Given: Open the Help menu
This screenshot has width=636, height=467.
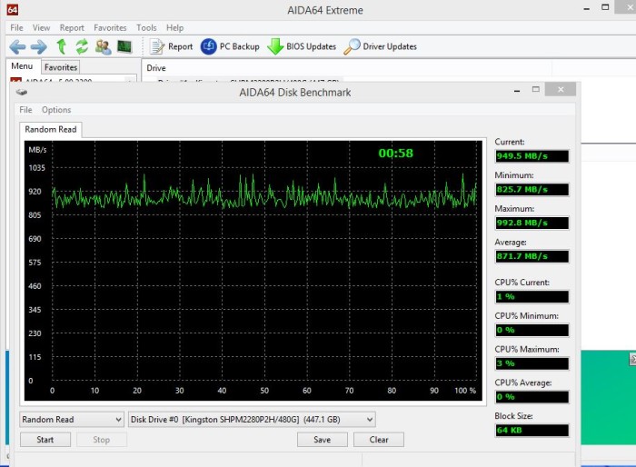Looking at the screenshot, I should 174,27.
